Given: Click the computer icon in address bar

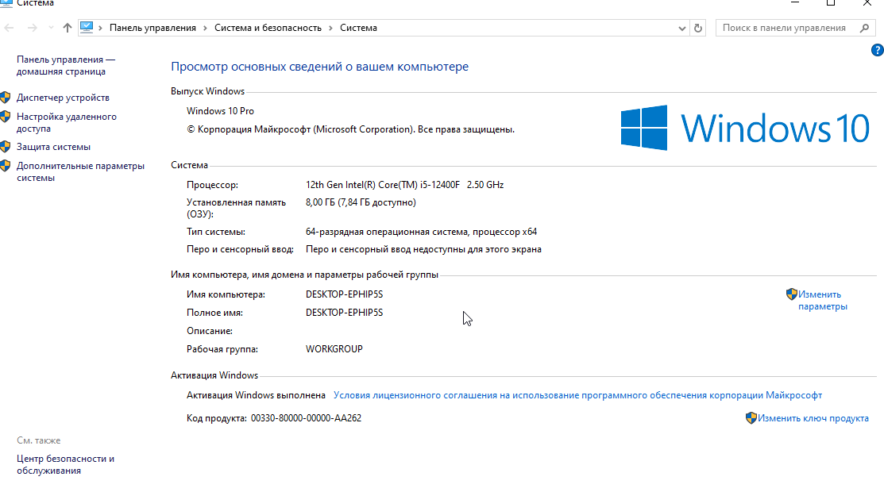Looking at the screenshot, I should (87, 28).
